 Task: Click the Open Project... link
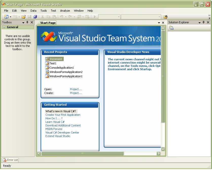[x=76, y=89]
